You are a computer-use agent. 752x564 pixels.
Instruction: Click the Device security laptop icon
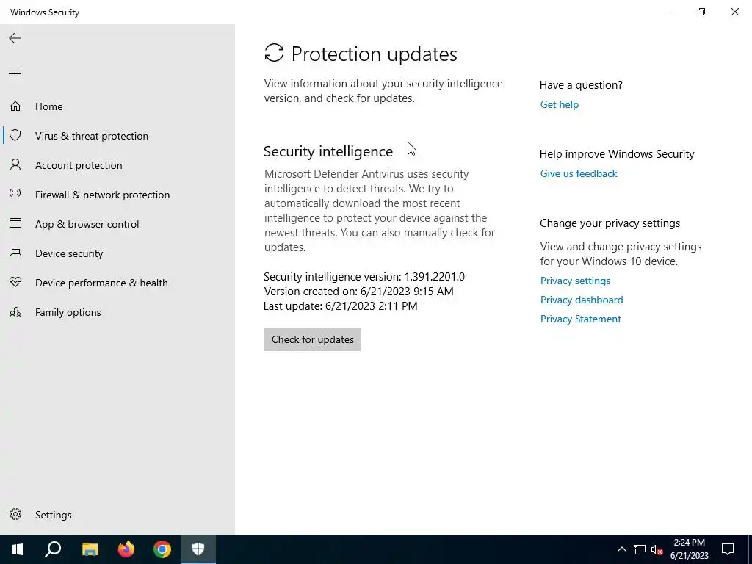point(15,253)
